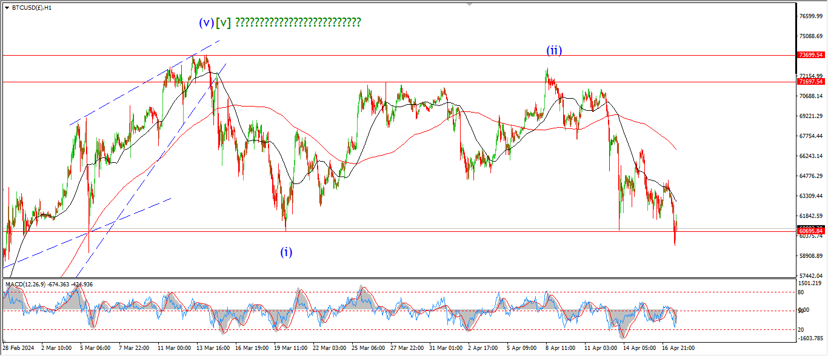Click the 71697.54 red price tag
The width and height of the screenshot is (828, 356).
[x=810, y=82]
